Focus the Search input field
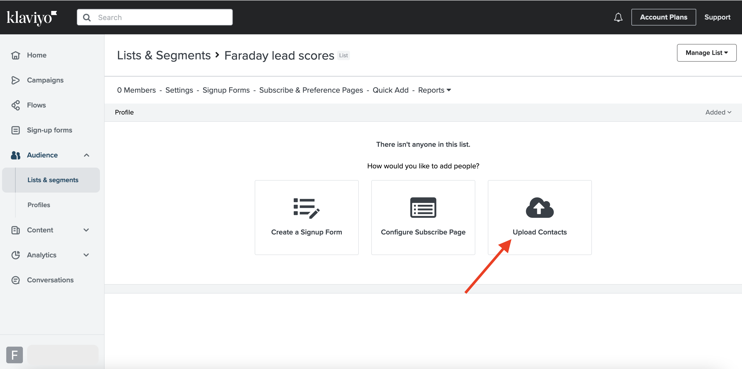The width and height of the screenshot is (742, 369). tap(155, 17)
